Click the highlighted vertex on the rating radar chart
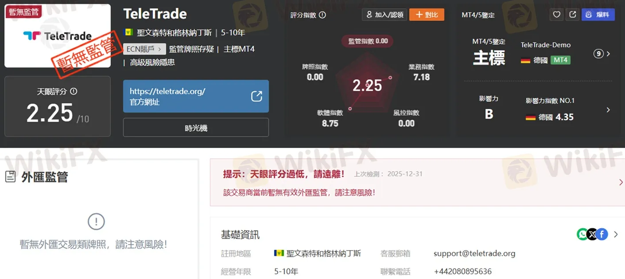This screenshot has width=625, height=279. pyautogui.click(x=390, y=77)
